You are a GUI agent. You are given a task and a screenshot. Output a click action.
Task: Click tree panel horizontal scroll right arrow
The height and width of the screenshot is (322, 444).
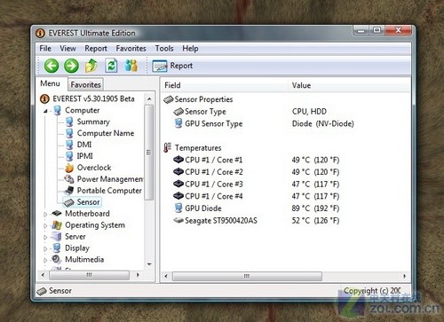(138, 275)
